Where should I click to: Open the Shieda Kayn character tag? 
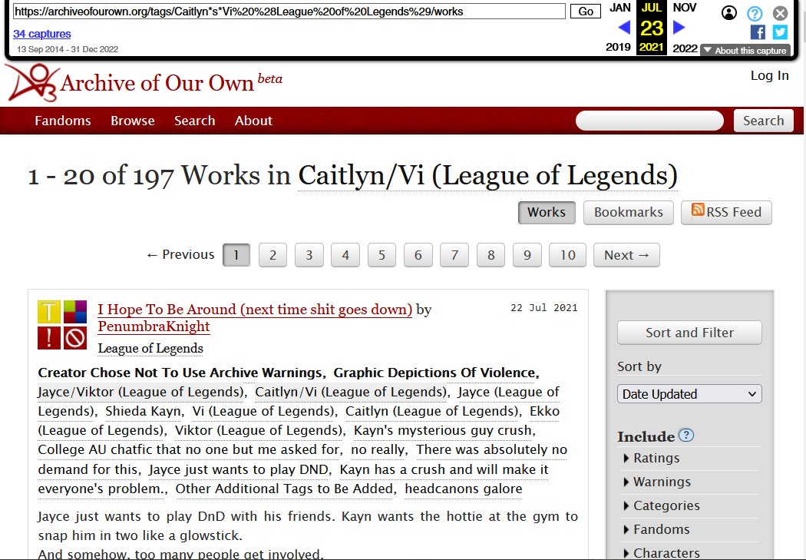tap(144, 412)
